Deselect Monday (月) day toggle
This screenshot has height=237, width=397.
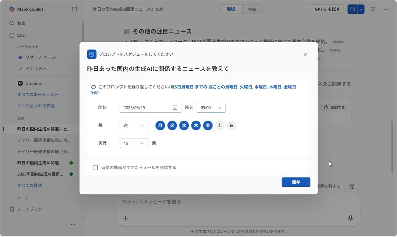pos(161,125)
